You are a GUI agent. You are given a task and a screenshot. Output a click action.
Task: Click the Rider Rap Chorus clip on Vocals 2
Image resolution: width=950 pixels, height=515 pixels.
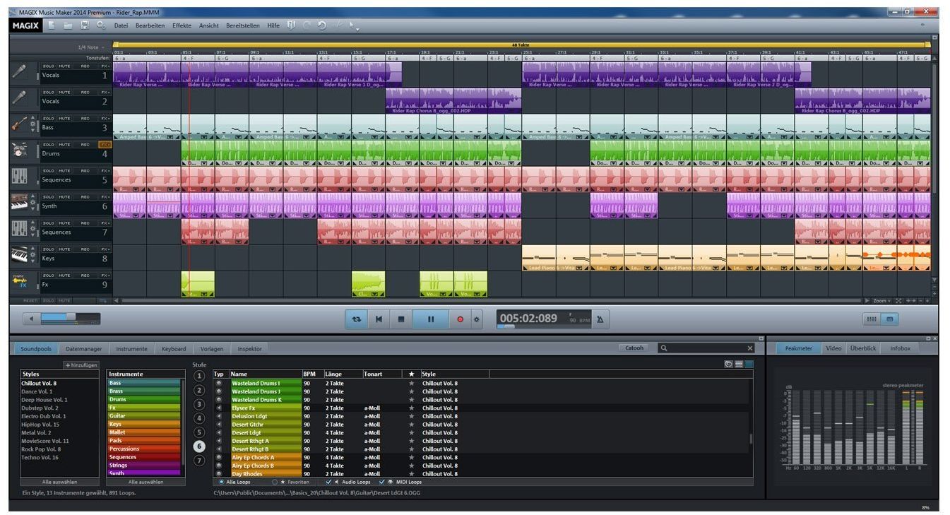pos(454,100)
